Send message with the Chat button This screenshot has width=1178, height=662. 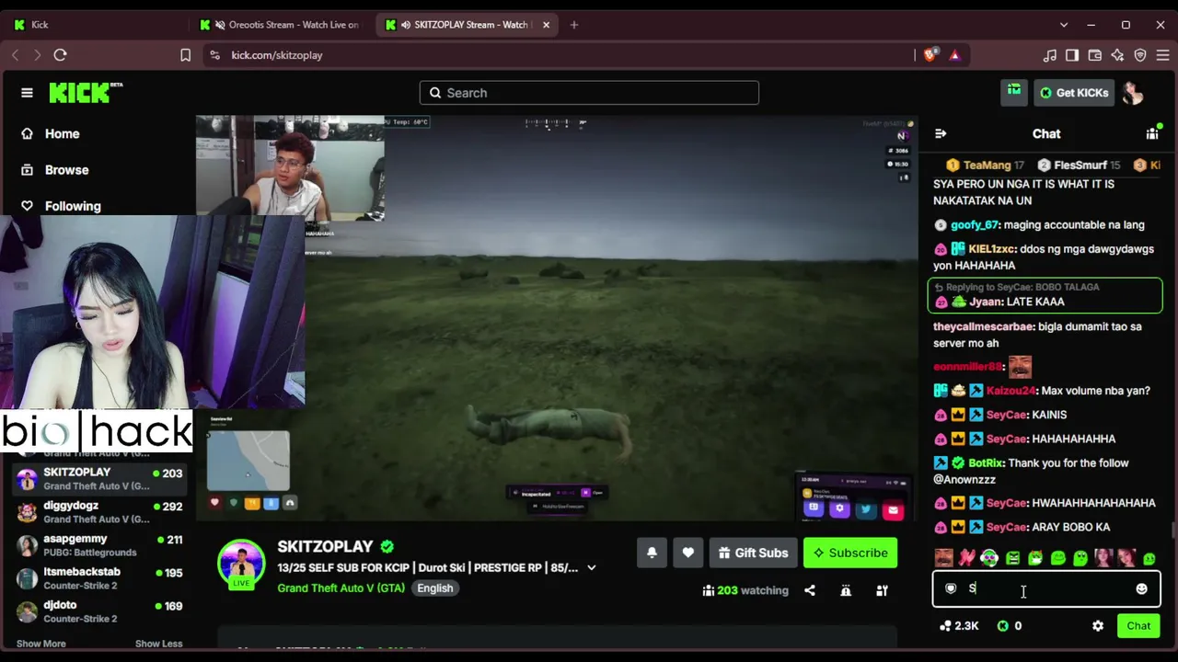(1138, 625)
